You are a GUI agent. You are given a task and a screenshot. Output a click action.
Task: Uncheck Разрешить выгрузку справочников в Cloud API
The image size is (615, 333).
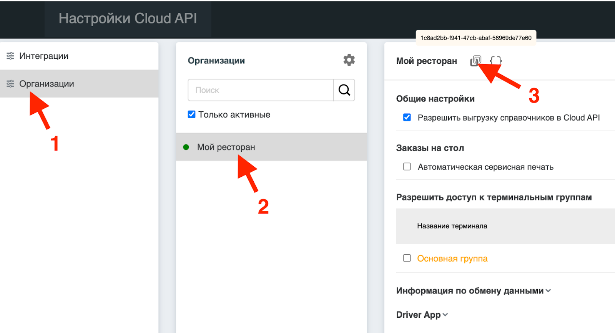coord(407,118)
